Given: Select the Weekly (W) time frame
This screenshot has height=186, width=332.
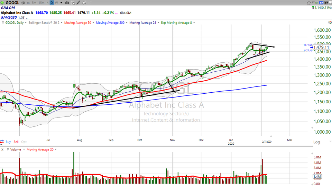Looking at the screenshot, I should coord(56,3).
